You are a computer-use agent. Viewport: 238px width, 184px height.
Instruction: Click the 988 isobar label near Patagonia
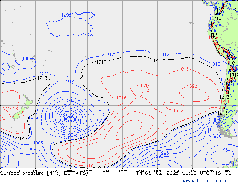pyautogui.click(x=218, y=136)
